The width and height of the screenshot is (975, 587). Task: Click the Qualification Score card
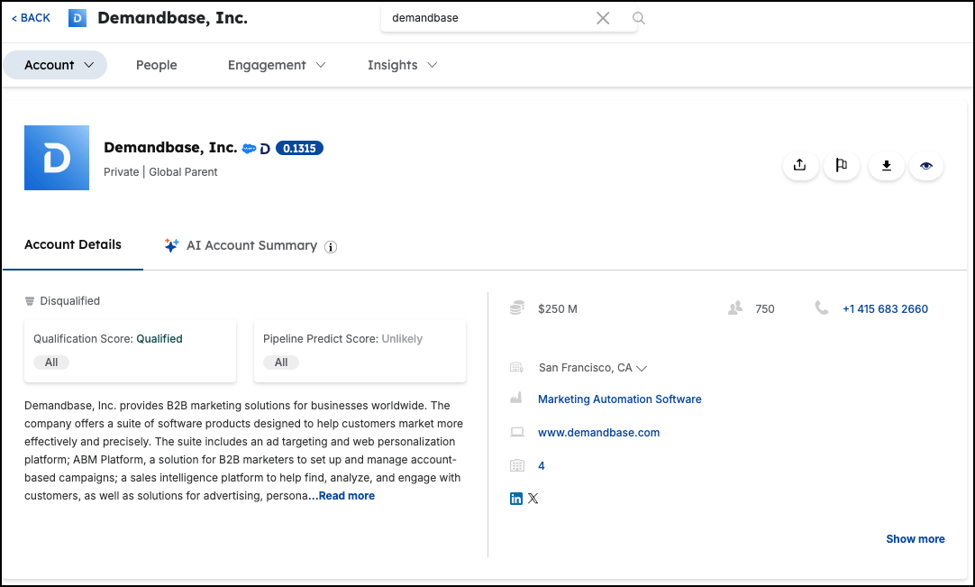coord(130,351)
